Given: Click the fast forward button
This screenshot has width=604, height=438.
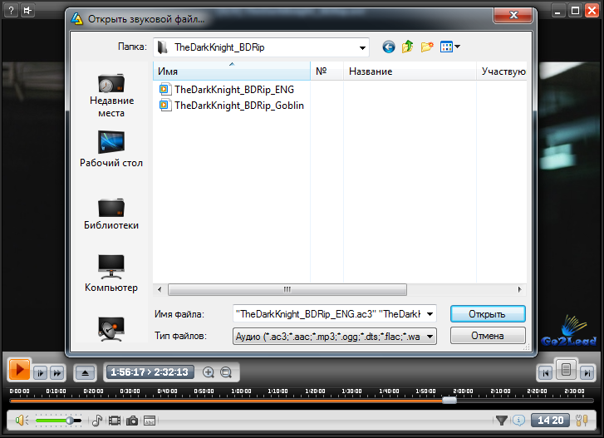Looking at the screenshot, I should click(57, 373).
